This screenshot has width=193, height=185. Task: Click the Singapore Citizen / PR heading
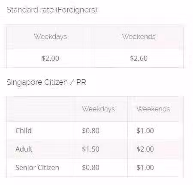46,82
